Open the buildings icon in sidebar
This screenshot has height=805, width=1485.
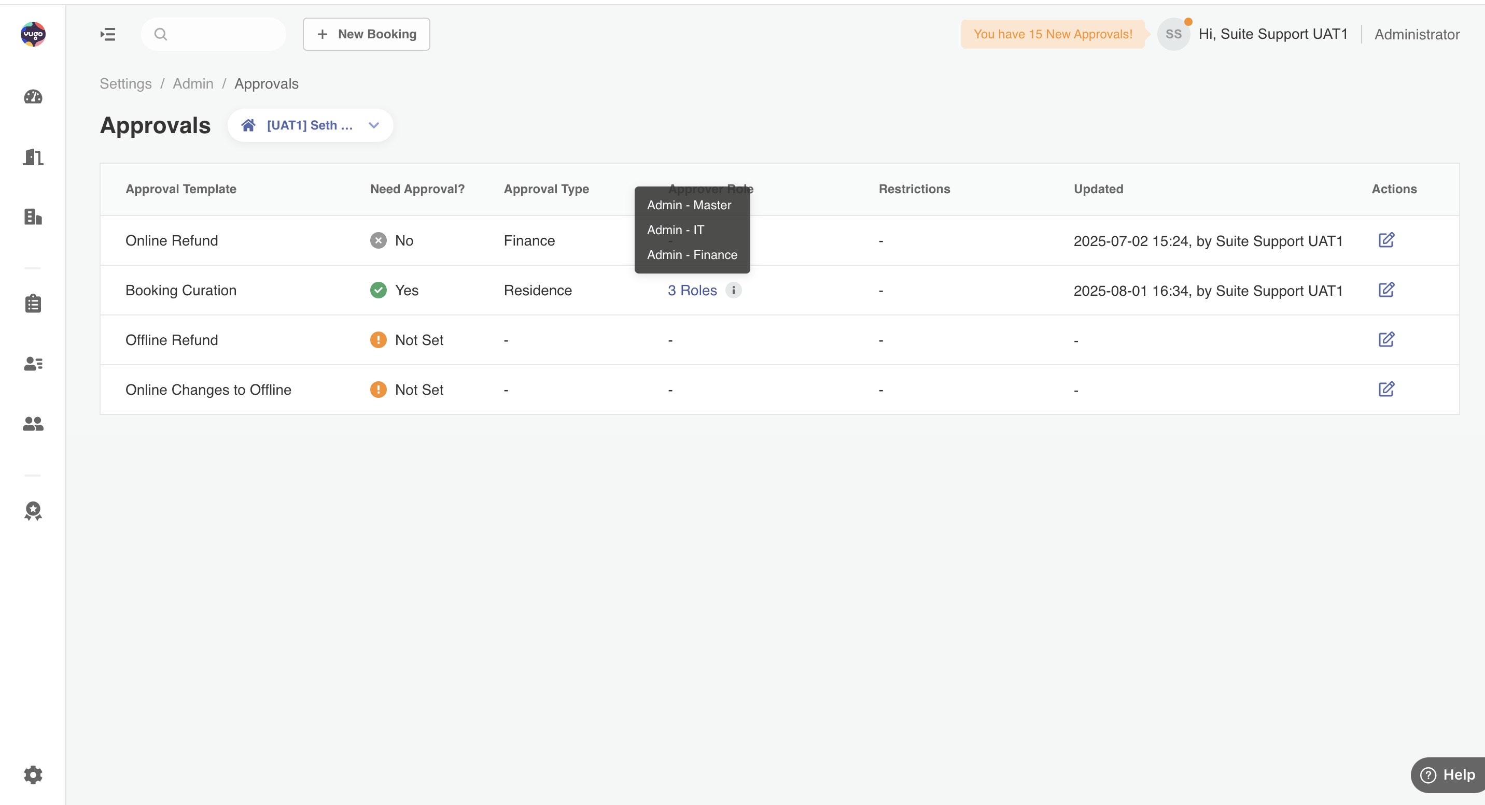coord(33,217)
